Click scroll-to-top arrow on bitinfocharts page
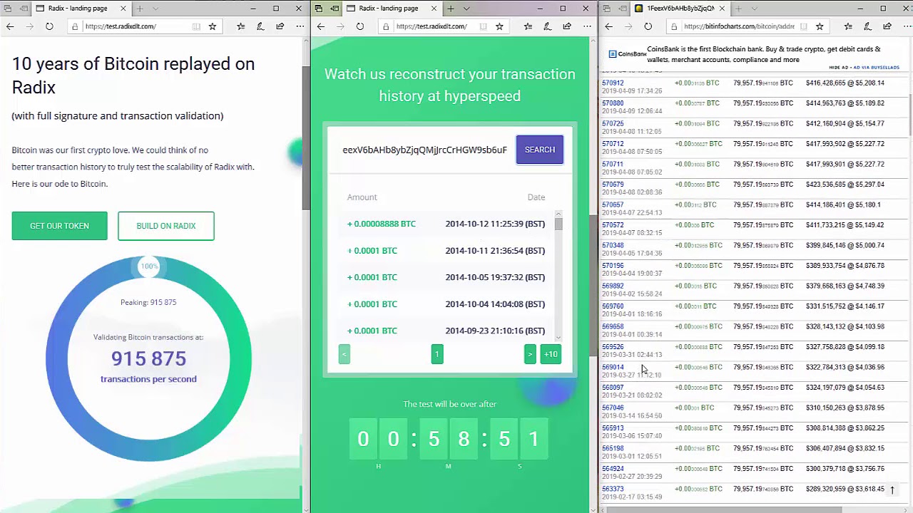Image resolution: width=913 pixels, height=513 pixels. point(892,490)
